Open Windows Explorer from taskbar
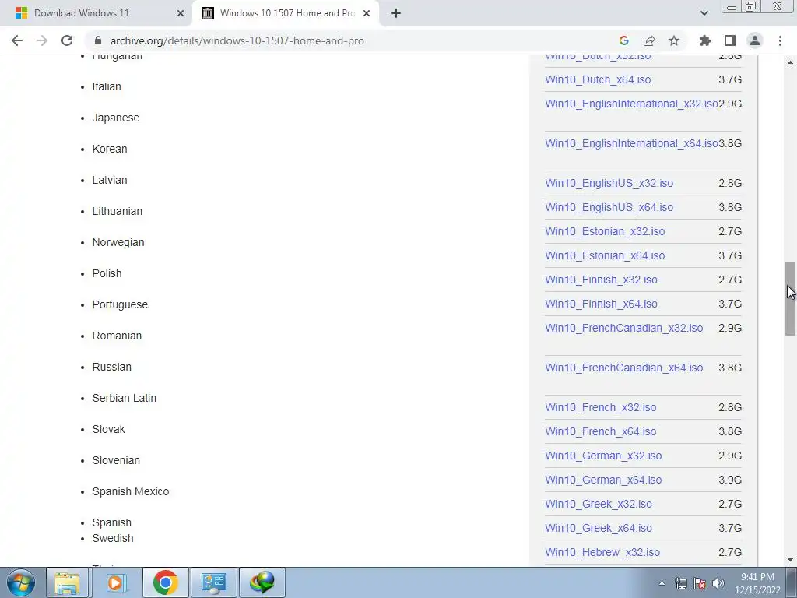Image resolution: width=797 pixels, height=598 pixels. 68,582
